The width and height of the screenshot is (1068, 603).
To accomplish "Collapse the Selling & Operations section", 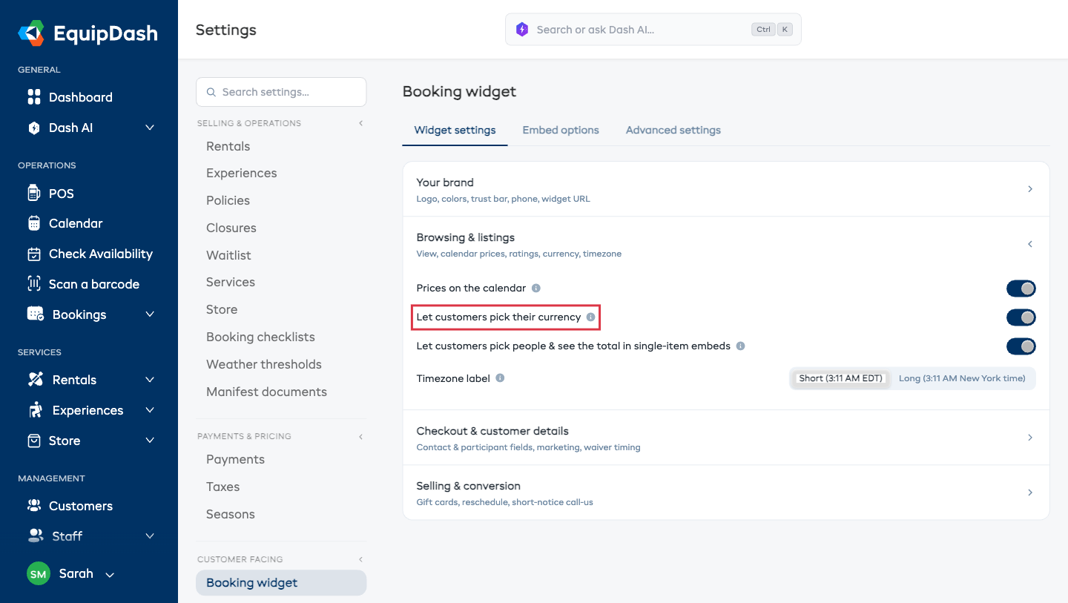I will (361, 123).
